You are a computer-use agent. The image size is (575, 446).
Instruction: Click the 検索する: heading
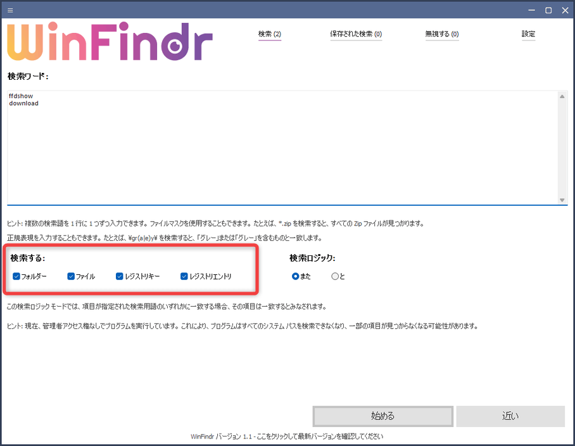(x=27, y=258)
